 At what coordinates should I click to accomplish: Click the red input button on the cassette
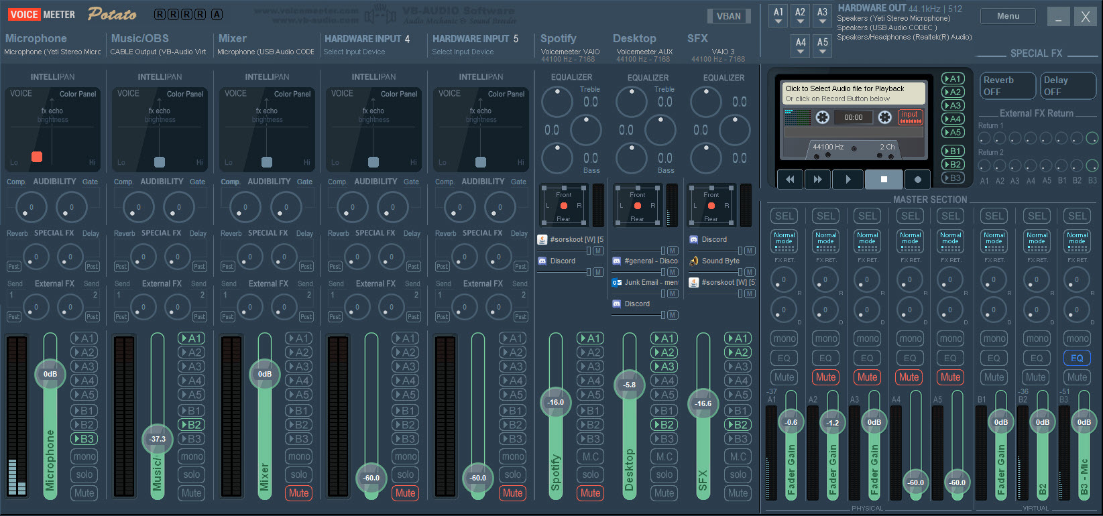910,117
